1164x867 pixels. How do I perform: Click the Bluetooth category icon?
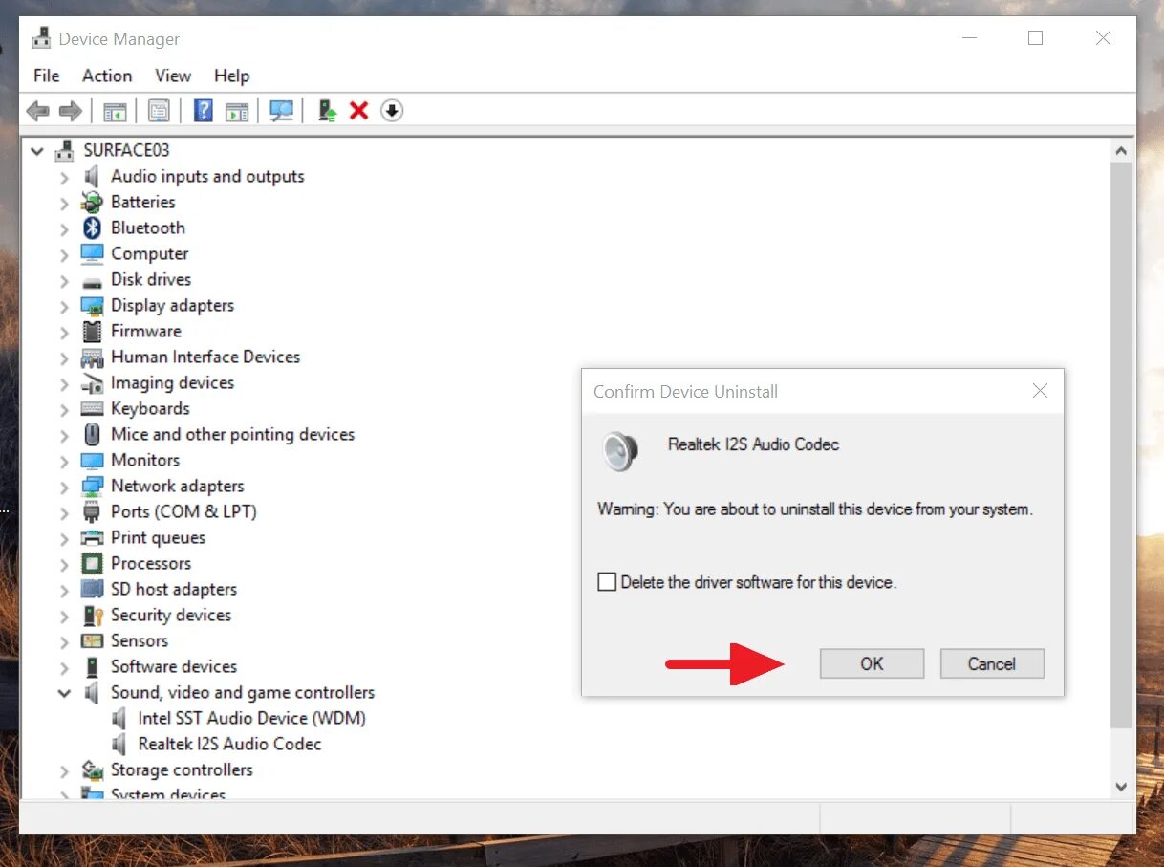point(92,228)
